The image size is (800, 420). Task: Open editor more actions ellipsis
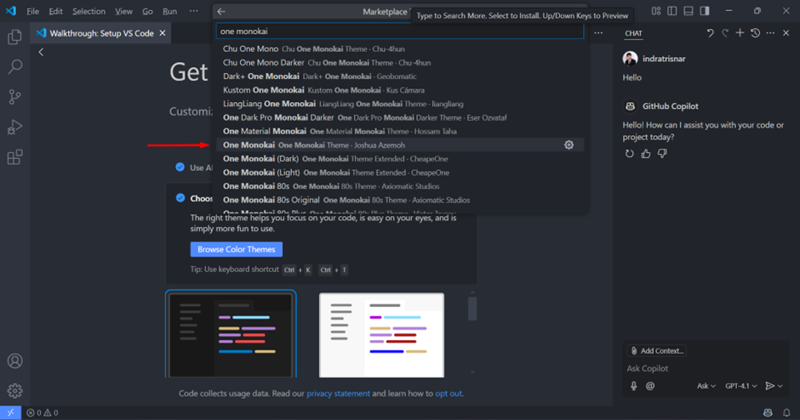coord(598,33)
